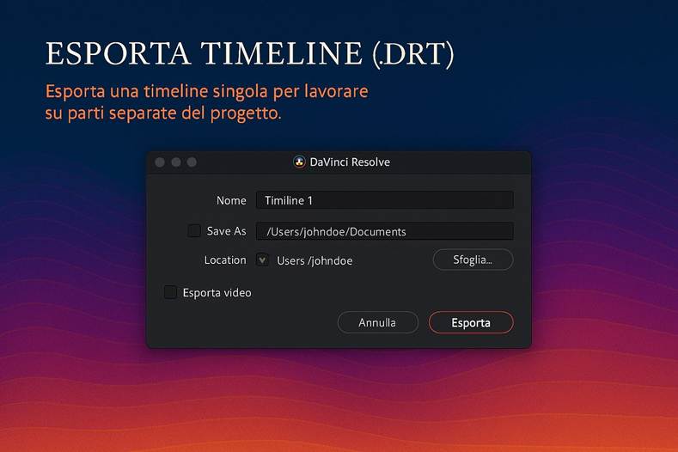Click the DaVinci Resolve title text
This screenshot has height=452, width=678.
(350, 162)
